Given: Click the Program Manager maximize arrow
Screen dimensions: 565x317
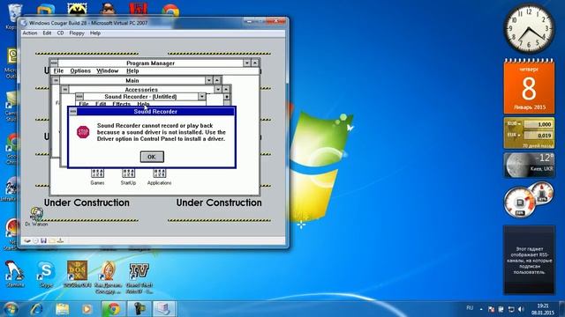Looking at the screenshot, I should click(x=255, y=63).
